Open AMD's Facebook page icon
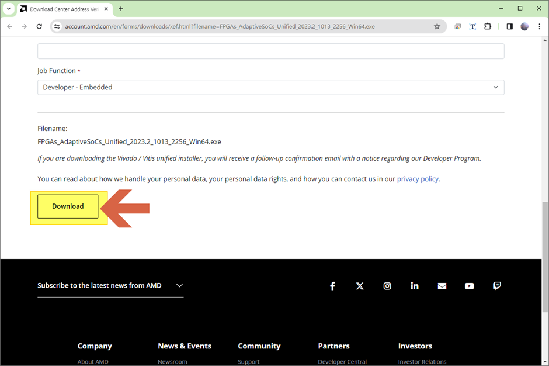 coord(333,286)
